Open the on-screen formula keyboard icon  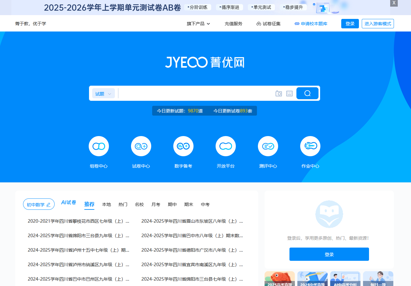[x=289, y=94]
